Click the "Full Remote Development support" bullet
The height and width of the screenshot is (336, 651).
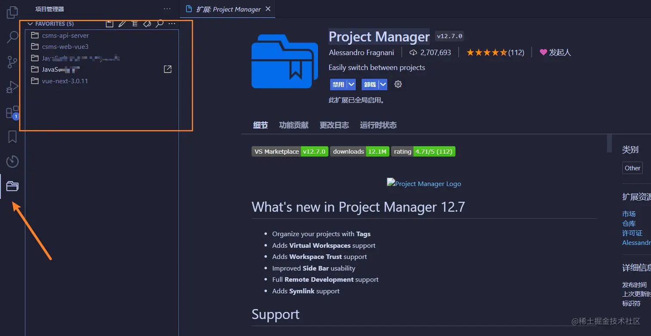point(325,279)
